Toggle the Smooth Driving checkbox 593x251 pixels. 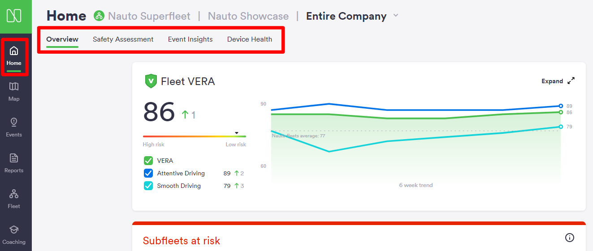(x=148, y=186)
